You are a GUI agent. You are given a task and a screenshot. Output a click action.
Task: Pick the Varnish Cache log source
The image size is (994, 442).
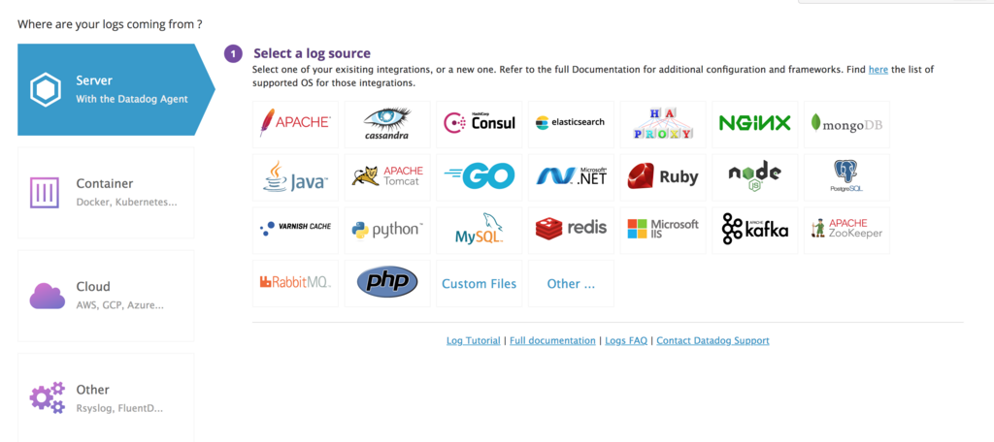click(295, 231)
